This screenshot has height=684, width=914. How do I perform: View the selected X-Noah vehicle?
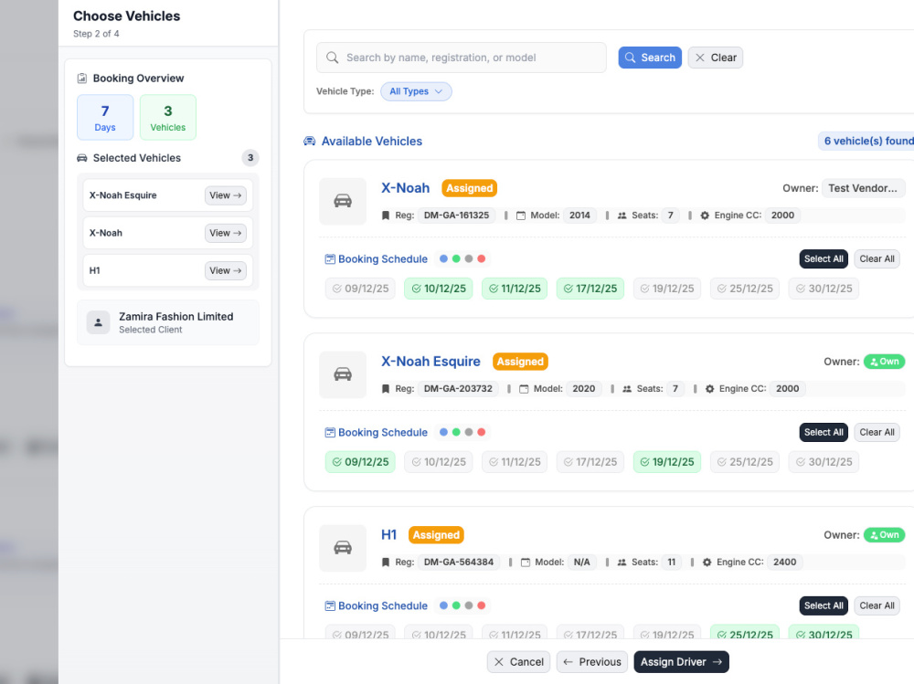coord(226,233)
